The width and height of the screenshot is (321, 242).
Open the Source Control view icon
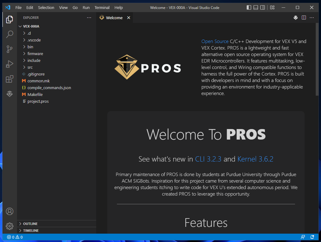coord(9,49)
